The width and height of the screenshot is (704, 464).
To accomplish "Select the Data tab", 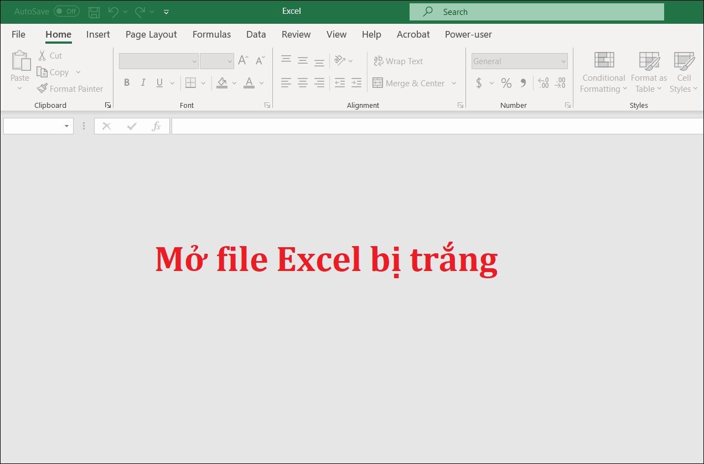I will [x=256, y=34].
